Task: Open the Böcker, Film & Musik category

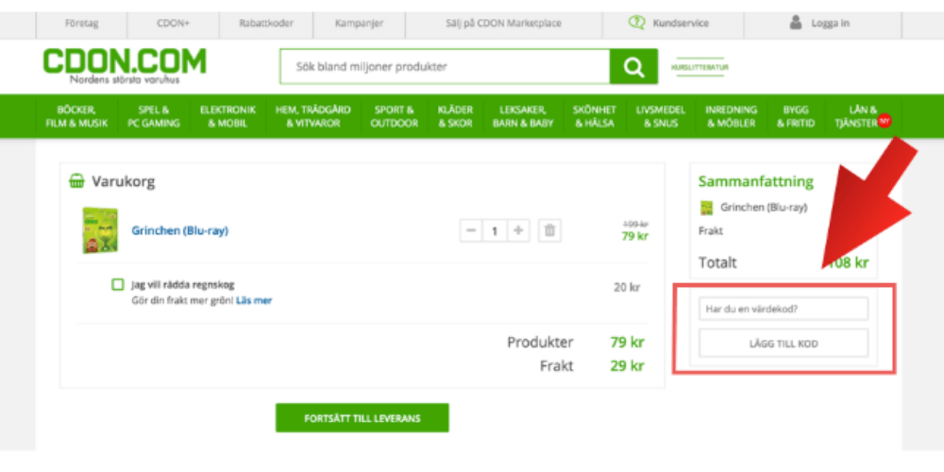Action: click(x=76, y=117)
